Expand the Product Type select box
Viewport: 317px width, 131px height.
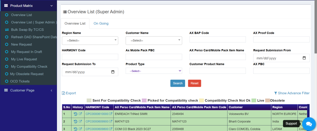154,71
